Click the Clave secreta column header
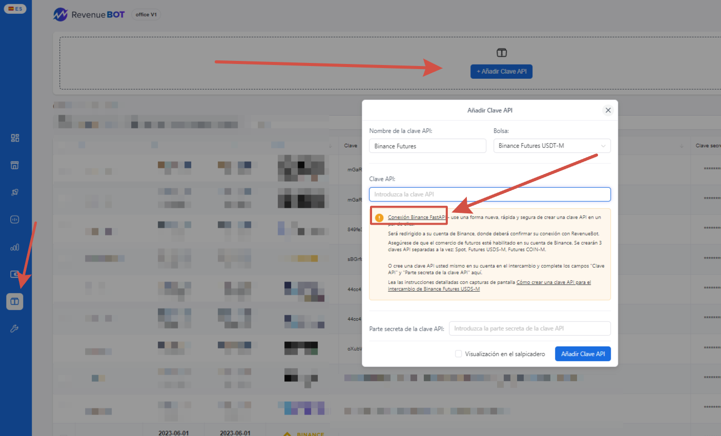This screenshot has height=436, width=721. point(708,146)
